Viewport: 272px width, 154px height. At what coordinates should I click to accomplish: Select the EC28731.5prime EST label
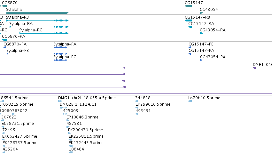[18, 124]
